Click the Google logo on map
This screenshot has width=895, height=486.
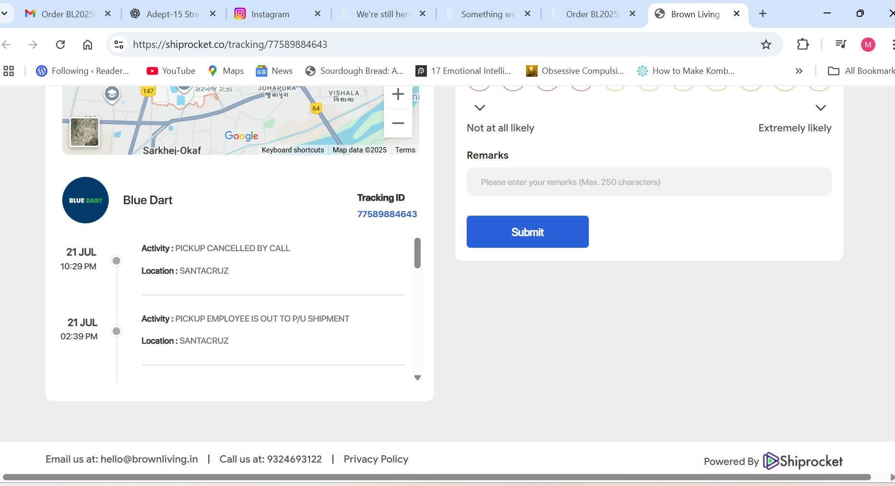[241, 136]
